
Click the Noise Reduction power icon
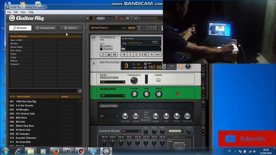pyautogui.click(x=203, y=74)
